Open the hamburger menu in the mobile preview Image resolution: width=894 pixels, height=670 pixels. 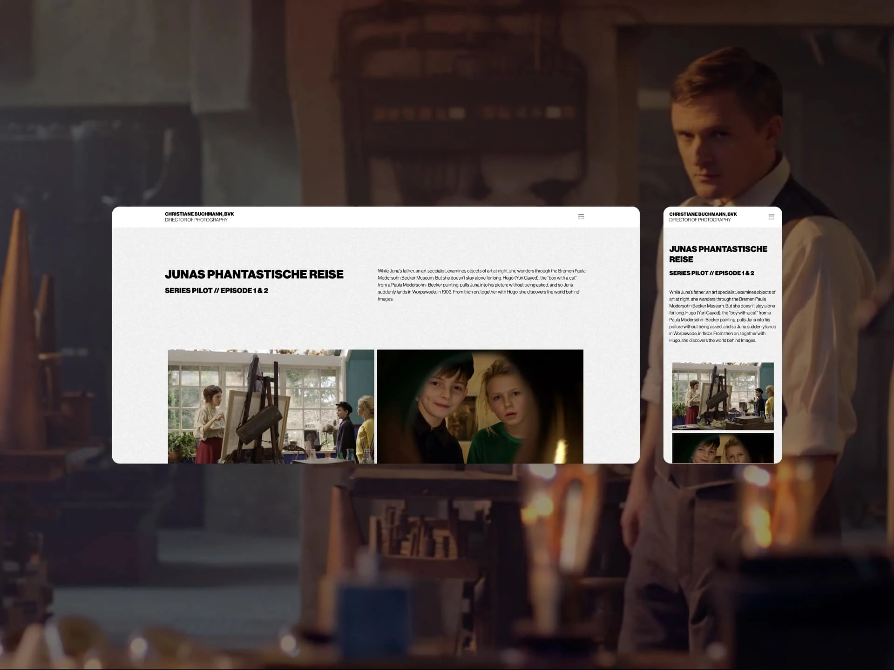point(771,217)
